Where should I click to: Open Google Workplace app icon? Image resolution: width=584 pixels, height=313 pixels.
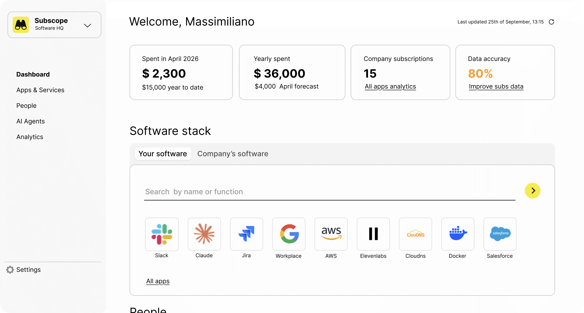[x=289, y=234]
